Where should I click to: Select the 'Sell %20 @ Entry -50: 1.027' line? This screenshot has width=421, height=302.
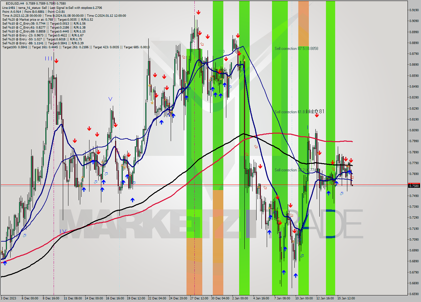pos(42,39)
